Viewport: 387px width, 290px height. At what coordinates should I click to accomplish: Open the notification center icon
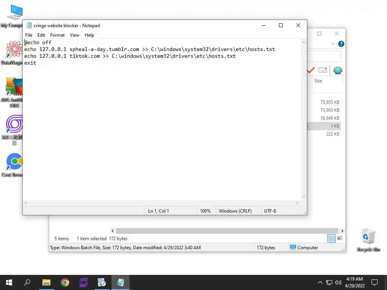(375, 282)
